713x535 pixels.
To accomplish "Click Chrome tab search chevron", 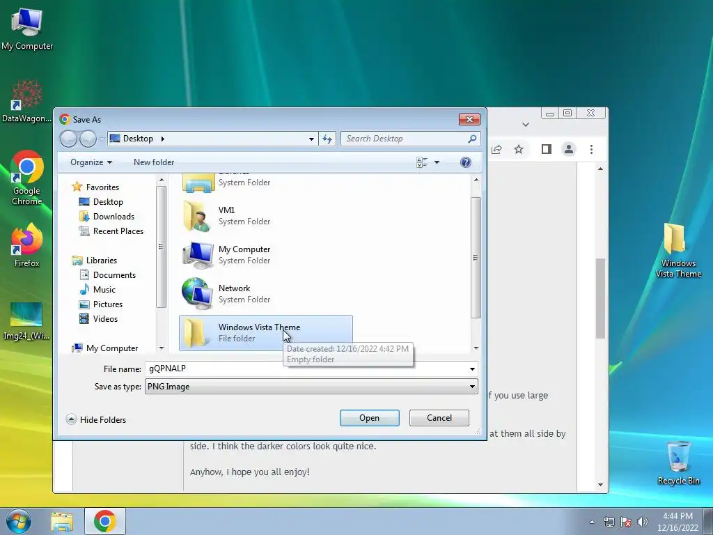I will coord(526,124).
